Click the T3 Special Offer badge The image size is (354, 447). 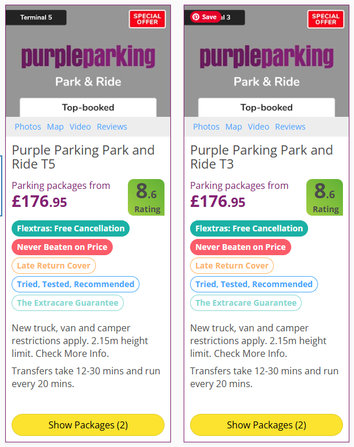coord(326,19)
